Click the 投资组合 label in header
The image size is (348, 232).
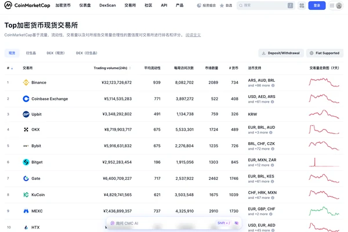pos(209,6)
